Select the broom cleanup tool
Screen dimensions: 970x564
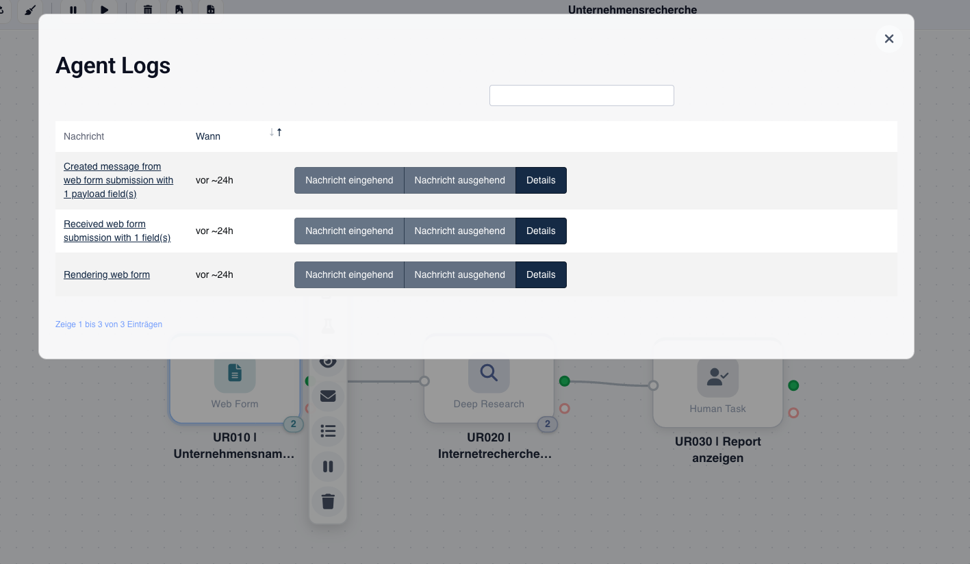coord(29,11)
